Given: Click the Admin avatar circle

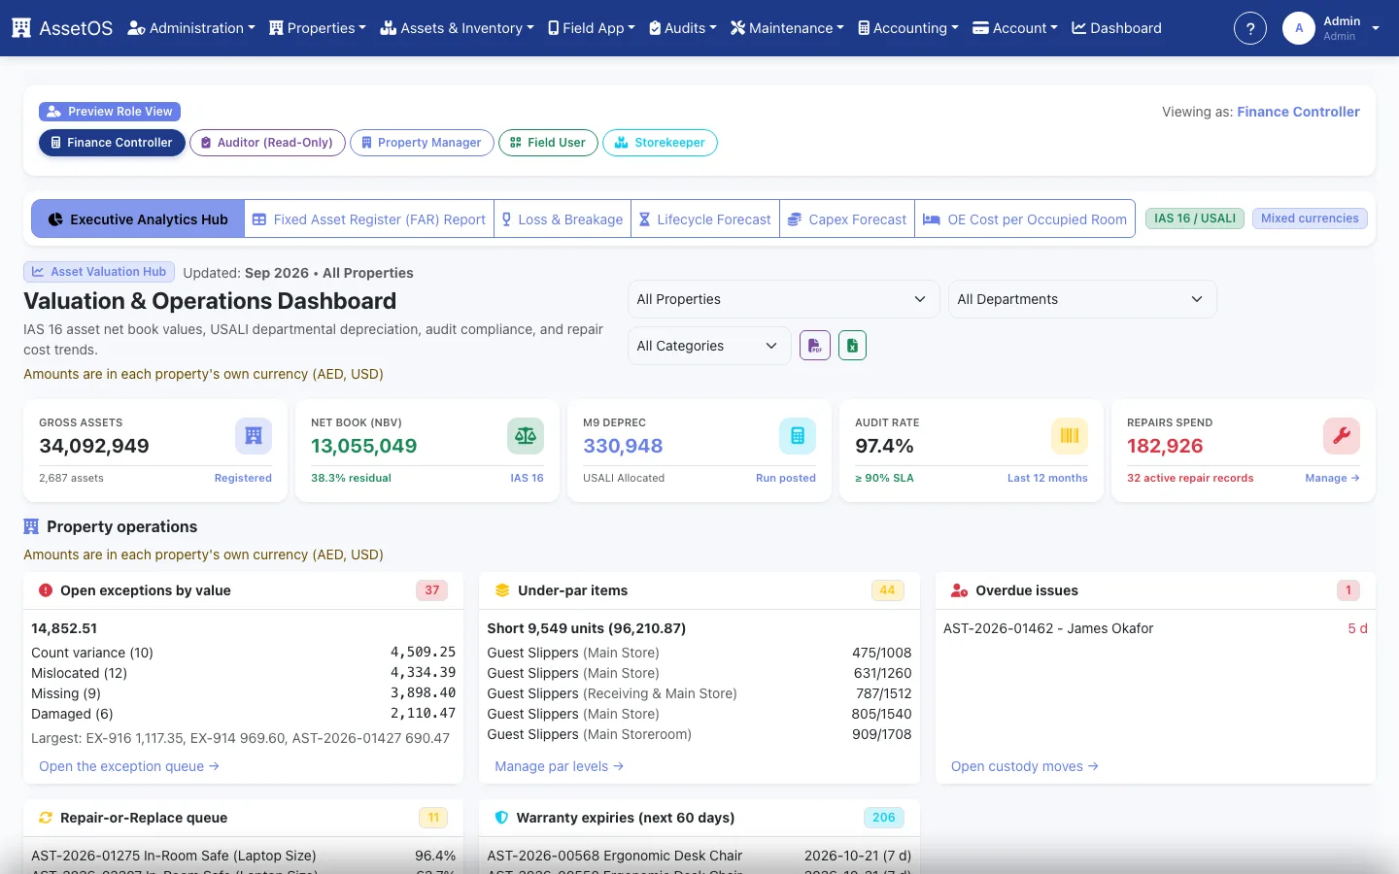Looking at the screenshot, I should [1299, 28].
